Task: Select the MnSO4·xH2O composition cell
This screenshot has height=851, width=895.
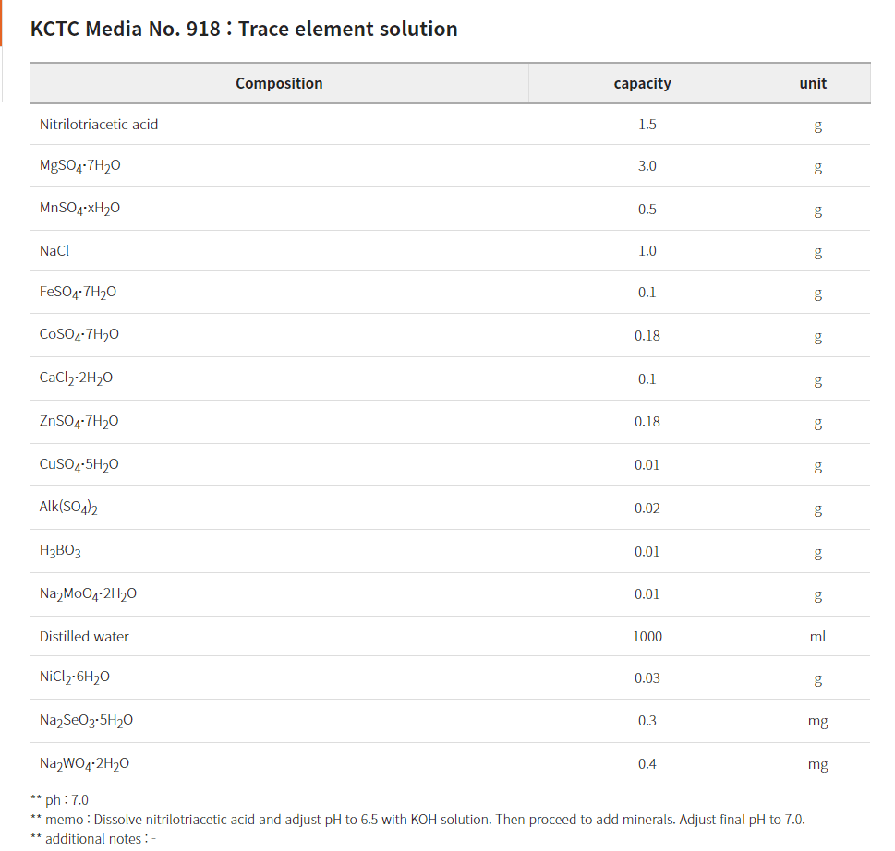Action: [x=79, y=208]
